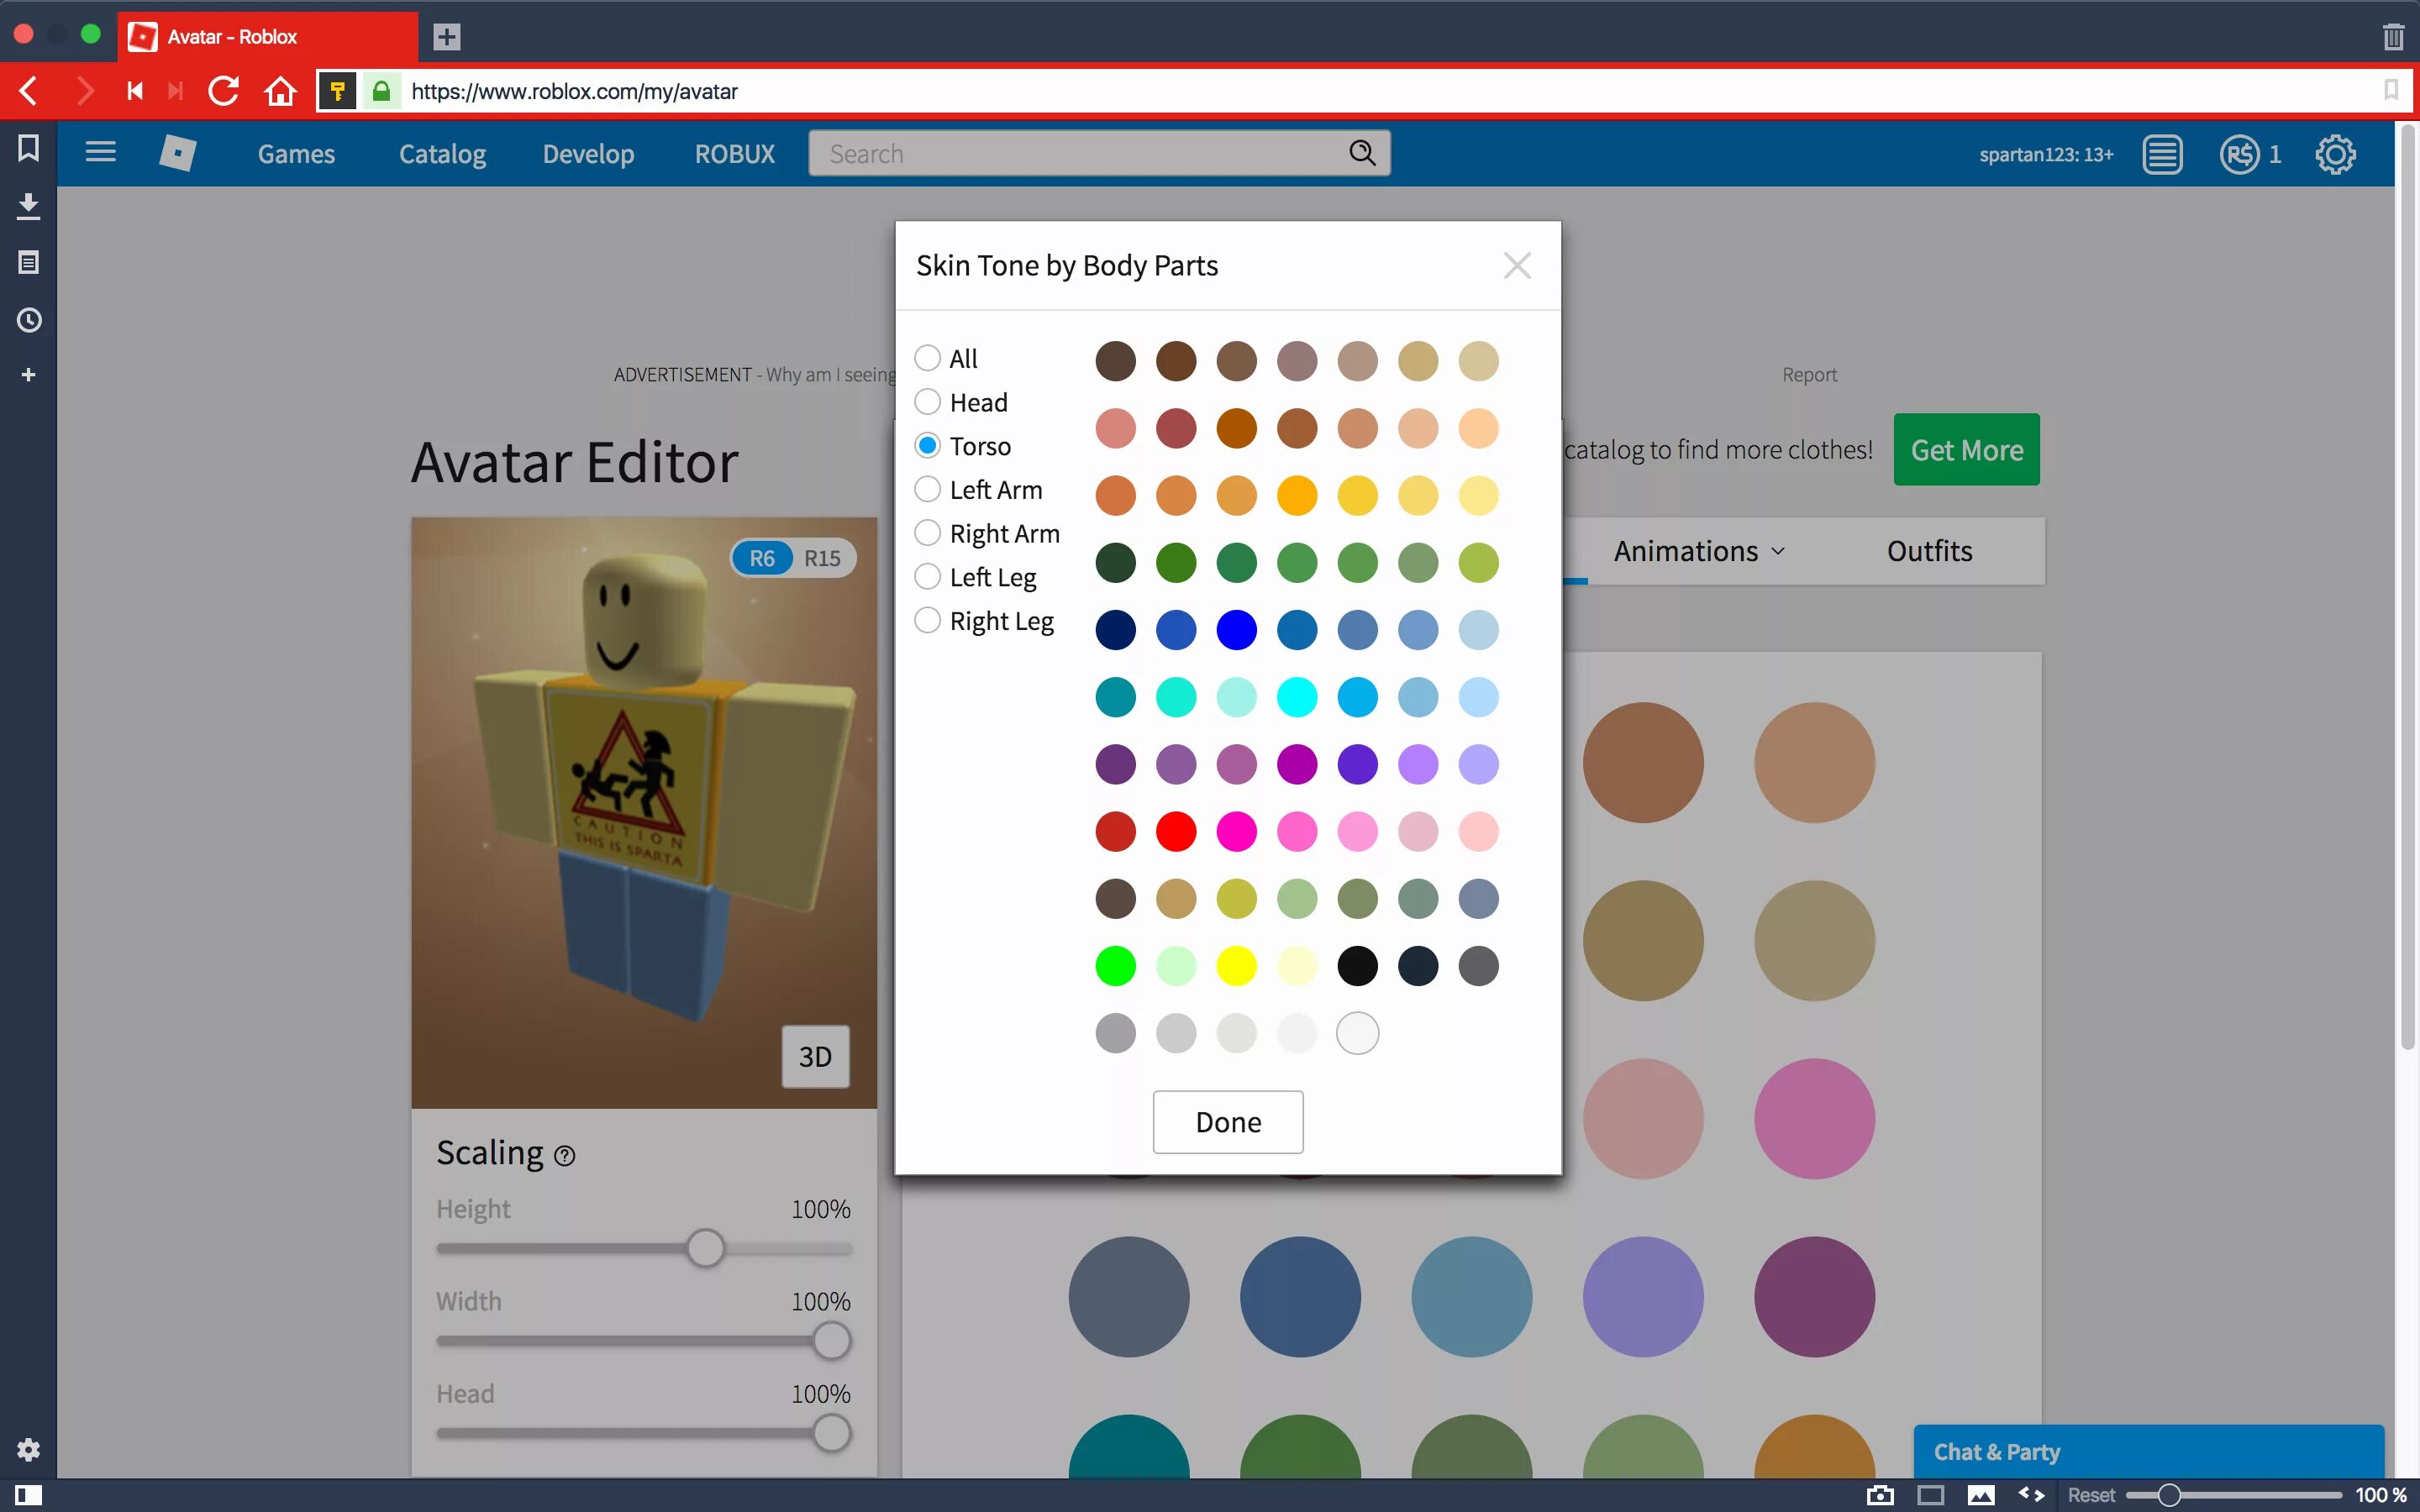The height and width of the screenshot is (1512, 2420).
Task: Open the Robux balance icon
Action: tap(2239, 155)
